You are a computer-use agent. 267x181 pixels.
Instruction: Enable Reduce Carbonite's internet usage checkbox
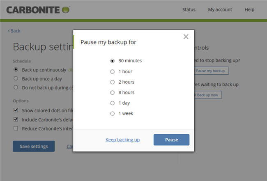[16, 128]
